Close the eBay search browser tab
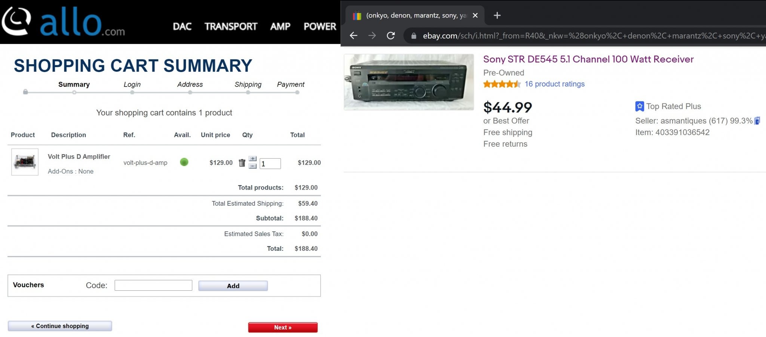This screenshot has height=337, width=766. pos(475,15)
